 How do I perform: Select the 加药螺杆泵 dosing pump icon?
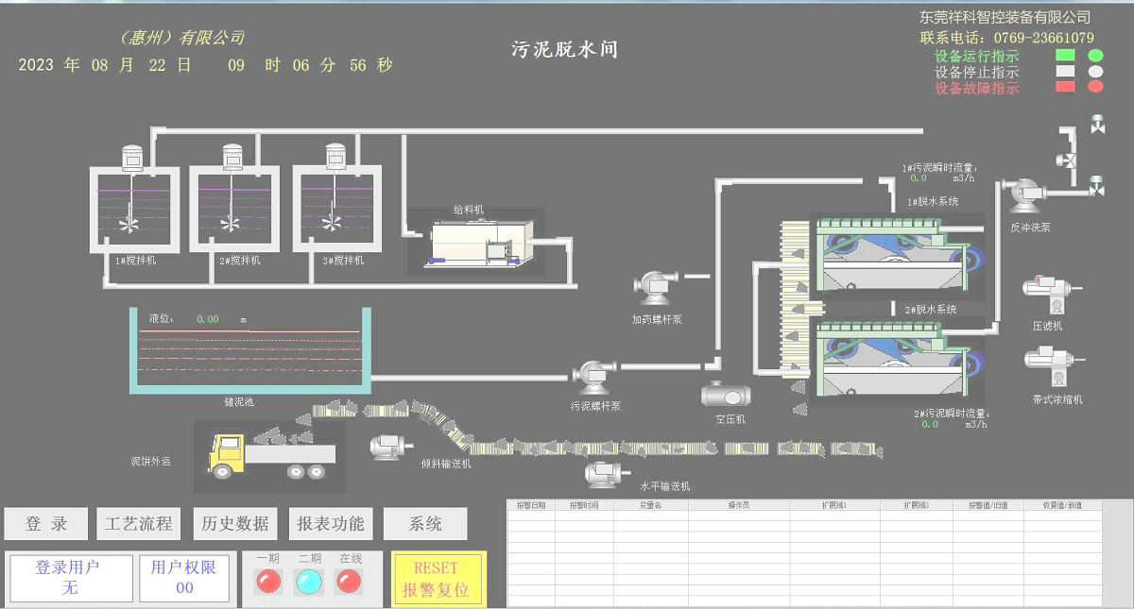click(x=654, y=287)
